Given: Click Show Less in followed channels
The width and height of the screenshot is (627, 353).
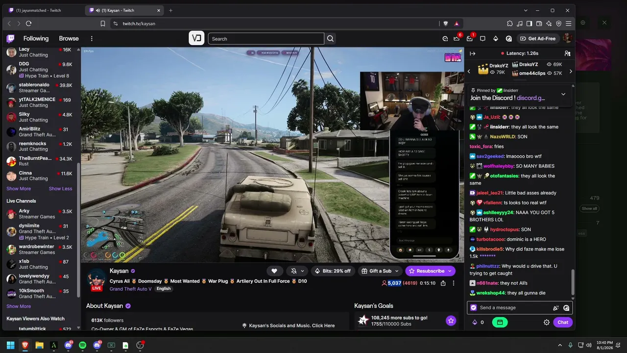Looking at the screenshot, I should pos(60,189).
